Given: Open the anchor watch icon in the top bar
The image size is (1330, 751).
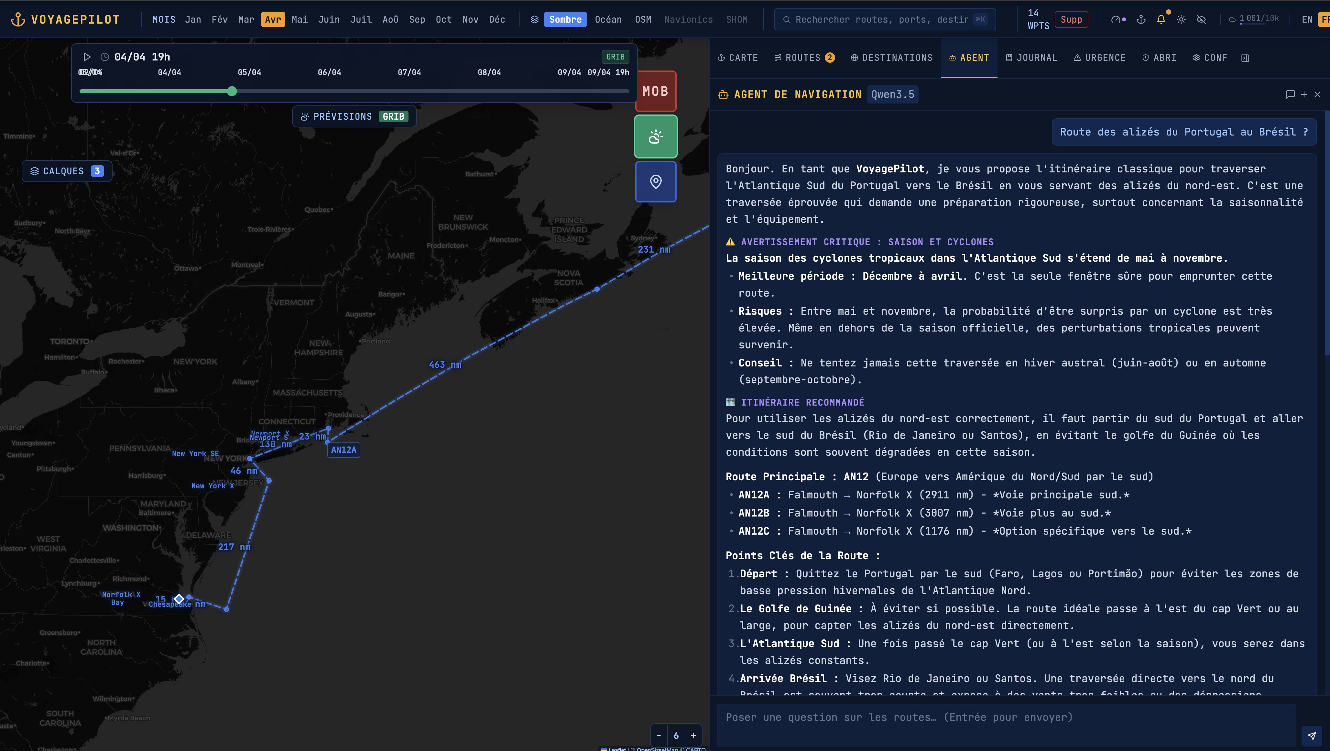Looking at the screenshot, I should pyautogui.click(x=1141, y=19).
